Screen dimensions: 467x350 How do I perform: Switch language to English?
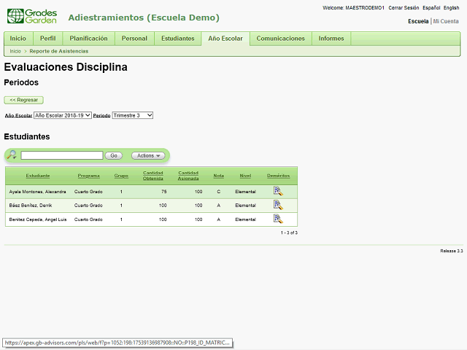pos(451,8)
